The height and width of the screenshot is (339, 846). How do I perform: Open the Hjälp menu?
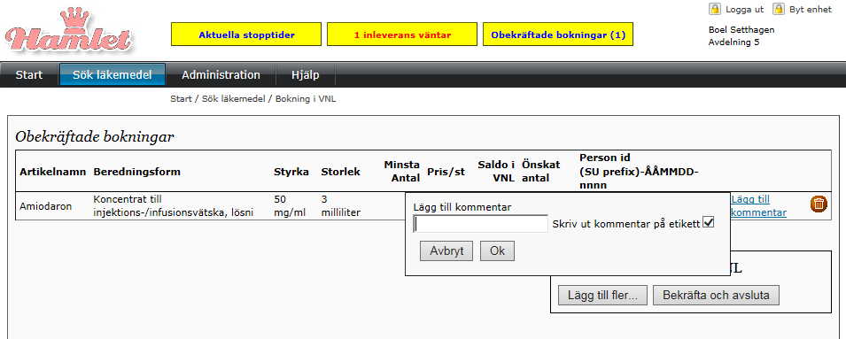306,75
